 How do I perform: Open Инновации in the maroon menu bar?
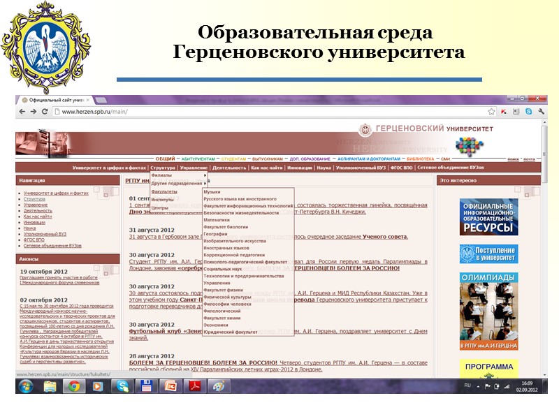300,168
